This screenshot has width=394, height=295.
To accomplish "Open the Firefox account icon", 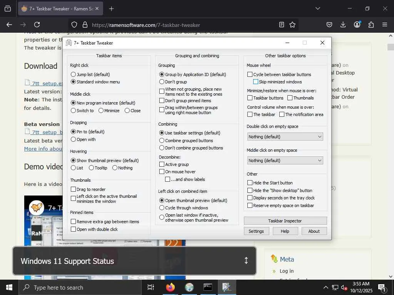I will (357, 24).
